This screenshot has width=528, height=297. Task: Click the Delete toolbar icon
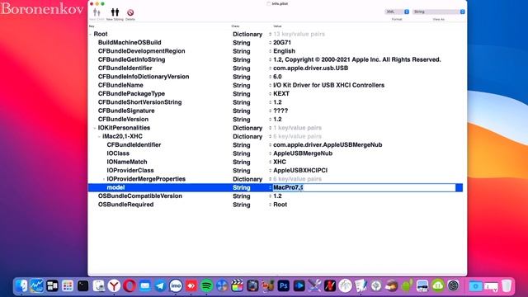pyautogui.click(x=130, y=13)
